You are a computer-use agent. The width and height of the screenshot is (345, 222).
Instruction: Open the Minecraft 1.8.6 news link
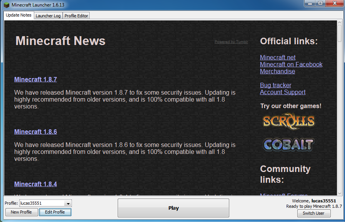36,132
